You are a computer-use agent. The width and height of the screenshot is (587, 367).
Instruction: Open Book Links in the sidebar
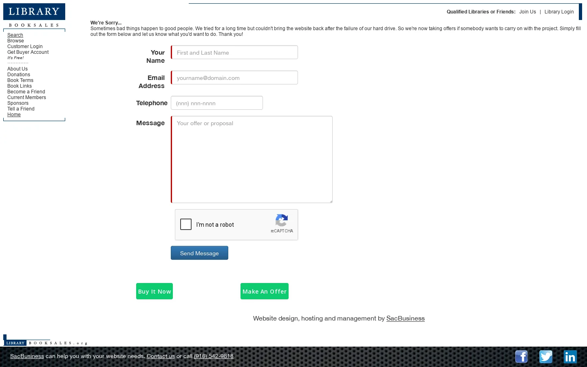click(x=20, y=86)
